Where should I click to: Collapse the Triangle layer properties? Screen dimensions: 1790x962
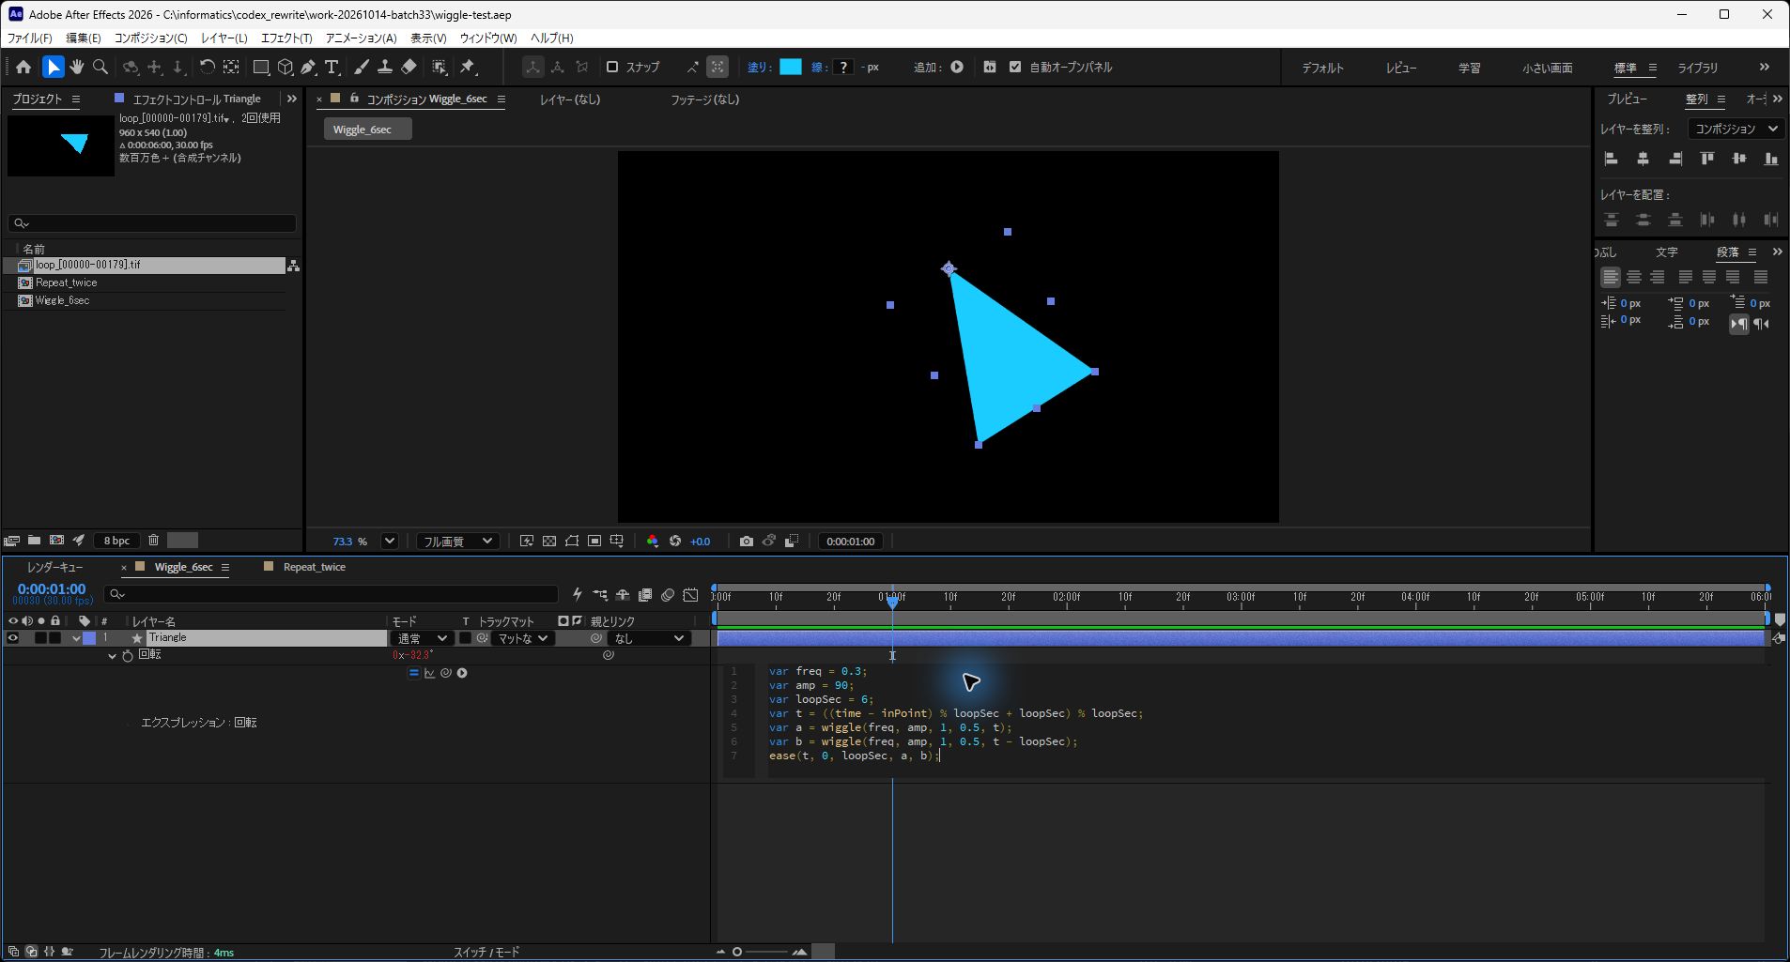(x=77, y=638)
